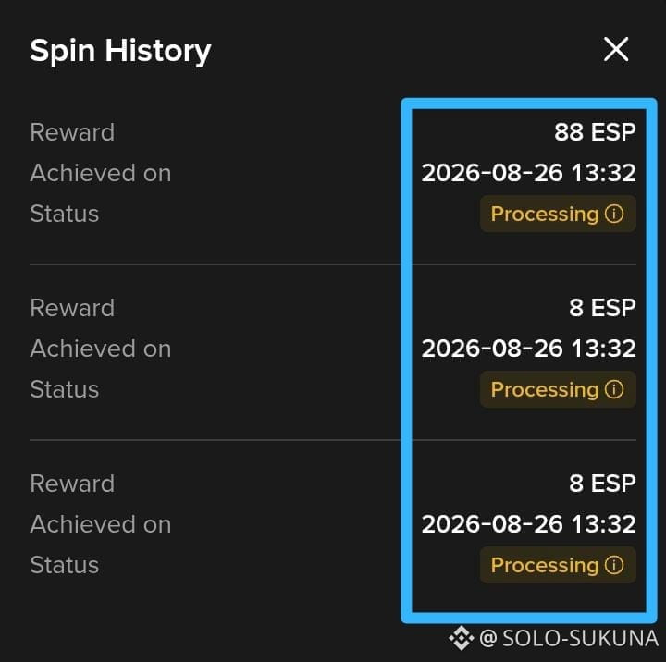The width and height of the screenshot is (666, 662).
Task: Click the Achieved on label of the middle entry
Action: 101,349
